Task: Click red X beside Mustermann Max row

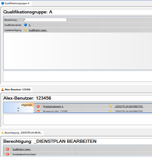Action: coord(38,111)
